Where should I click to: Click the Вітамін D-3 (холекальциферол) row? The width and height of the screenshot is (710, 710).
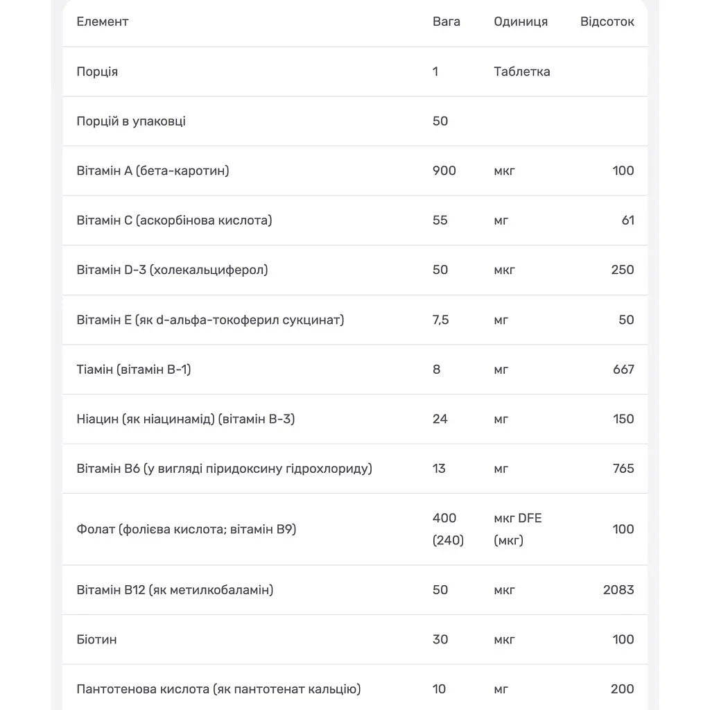[x=355, y=270]
